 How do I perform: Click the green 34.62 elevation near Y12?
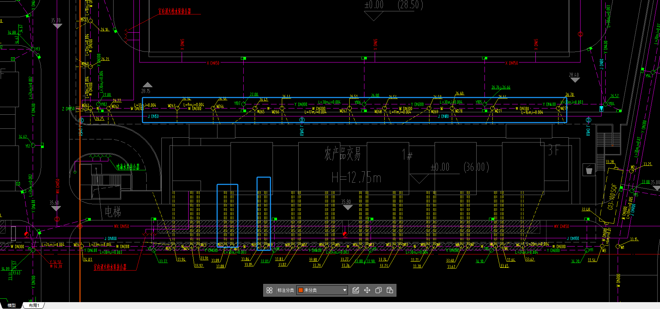point(23,137)
